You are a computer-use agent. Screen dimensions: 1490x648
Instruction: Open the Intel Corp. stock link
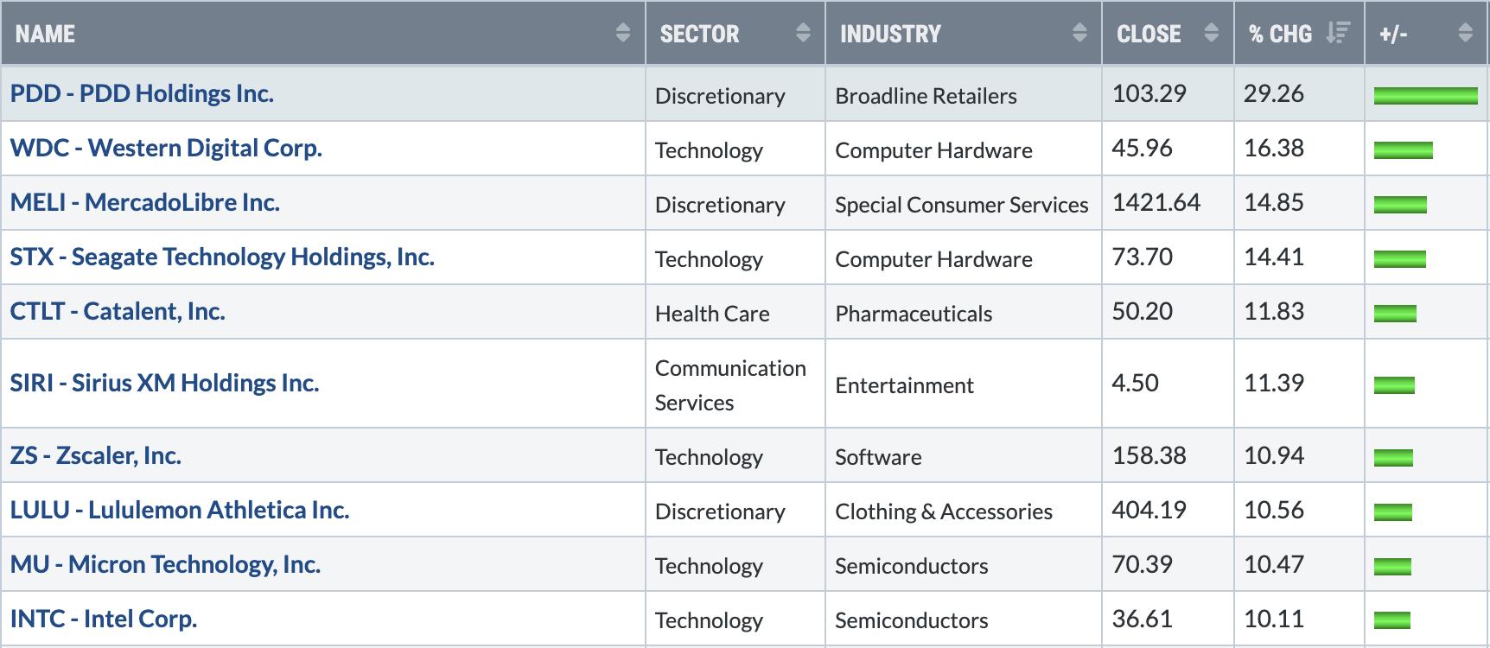click(104, 619)
